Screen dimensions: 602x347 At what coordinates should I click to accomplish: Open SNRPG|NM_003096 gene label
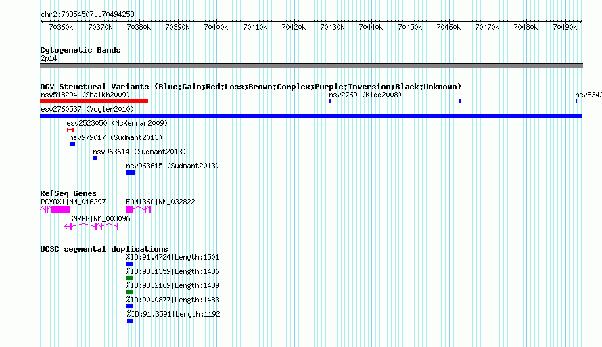click(99, 218)
